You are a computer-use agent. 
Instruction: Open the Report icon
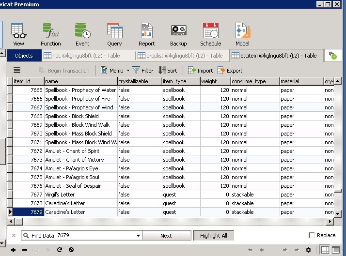tap(146, 34)
